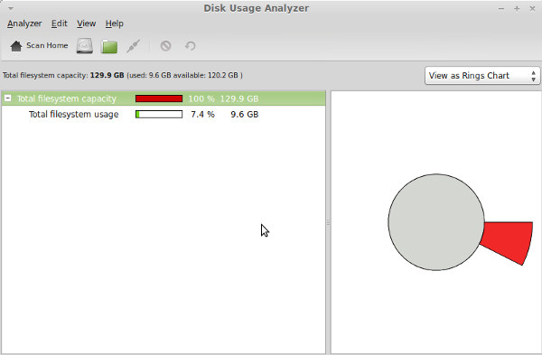
Task: Click the red segment in the rings chart
Action: (x=508, y=242)
